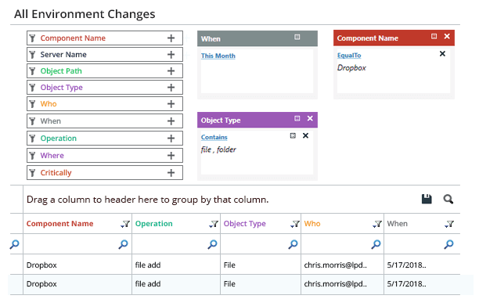Click the Operation column search box
The image size is (479, 299).
(176, 244)
